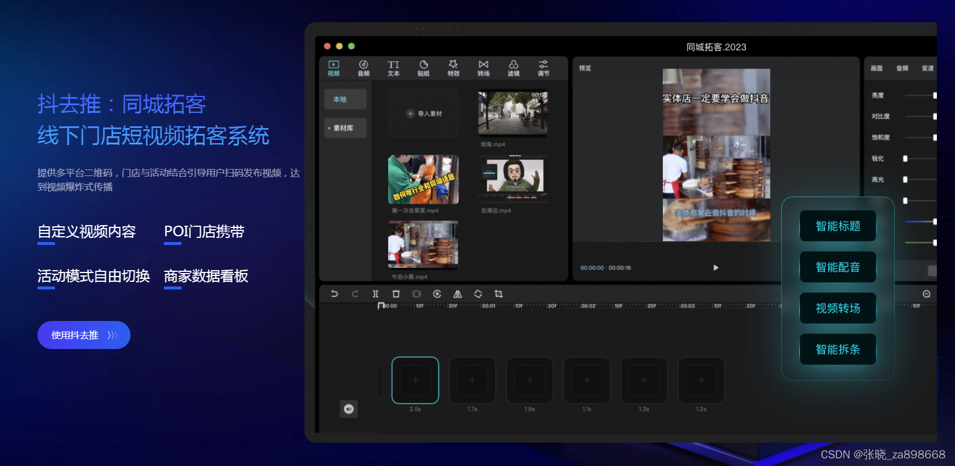Switch to the 画面 properties tab

877,68
